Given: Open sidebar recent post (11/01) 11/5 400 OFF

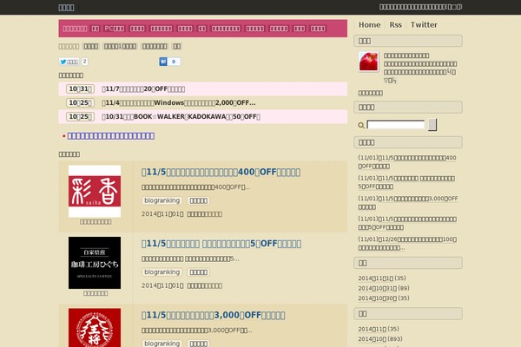Looking at the screenshot, I should [407, 161].
